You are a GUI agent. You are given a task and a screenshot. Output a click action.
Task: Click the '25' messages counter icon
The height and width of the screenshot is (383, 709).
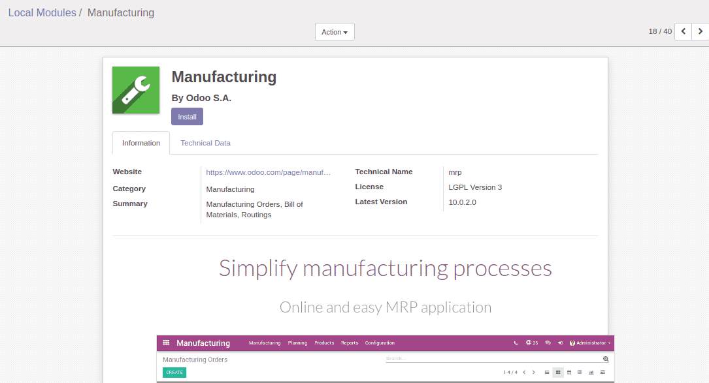[532, 343]
